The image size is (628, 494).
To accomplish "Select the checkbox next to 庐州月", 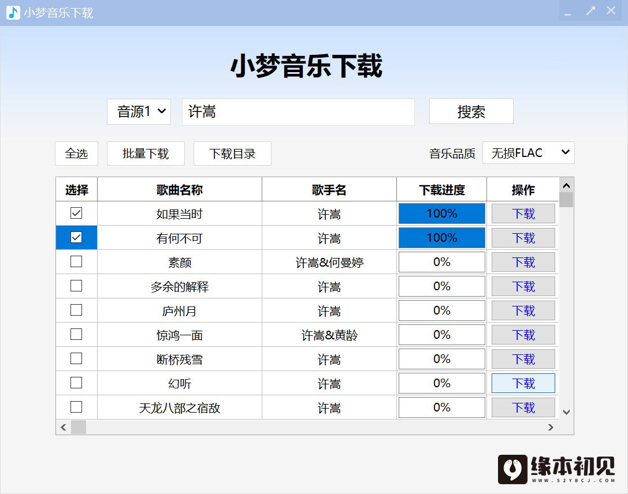I will 76,310.
